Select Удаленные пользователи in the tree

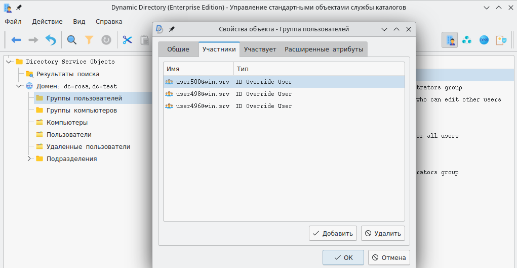click(88, 147)
